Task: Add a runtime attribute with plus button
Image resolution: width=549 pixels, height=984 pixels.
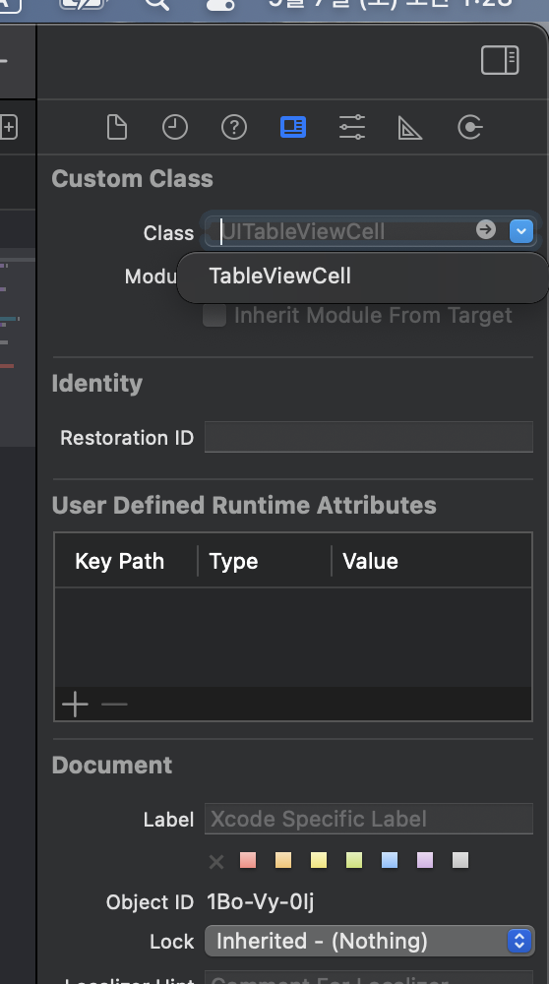Action: 76,705
